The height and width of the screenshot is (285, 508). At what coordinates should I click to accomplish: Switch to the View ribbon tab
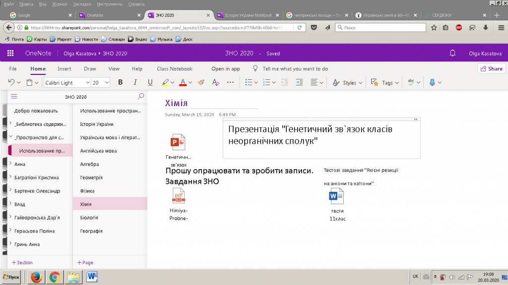[x=114, y=69]
